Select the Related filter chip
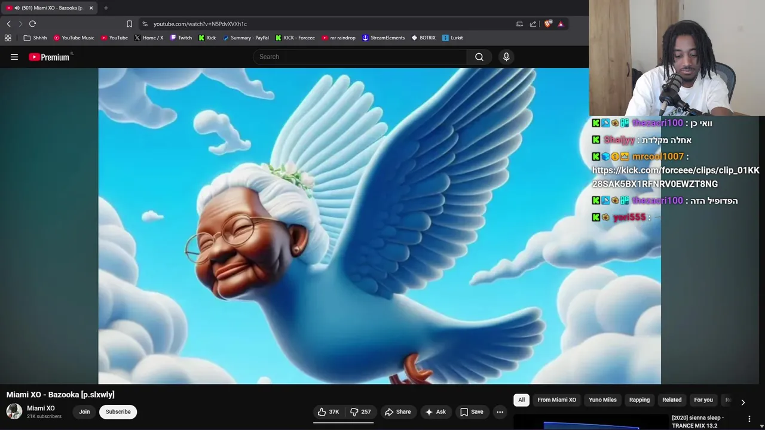This screenshot has width=765, height=430. tap(672, 400)
